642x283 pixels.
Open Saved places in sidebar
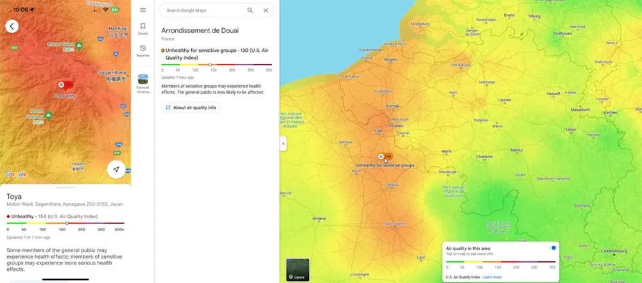coord(143,29)
